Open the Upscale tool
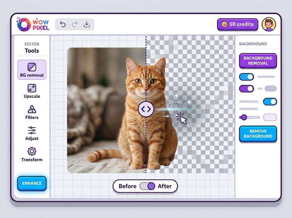 click(x=32, y=91)
